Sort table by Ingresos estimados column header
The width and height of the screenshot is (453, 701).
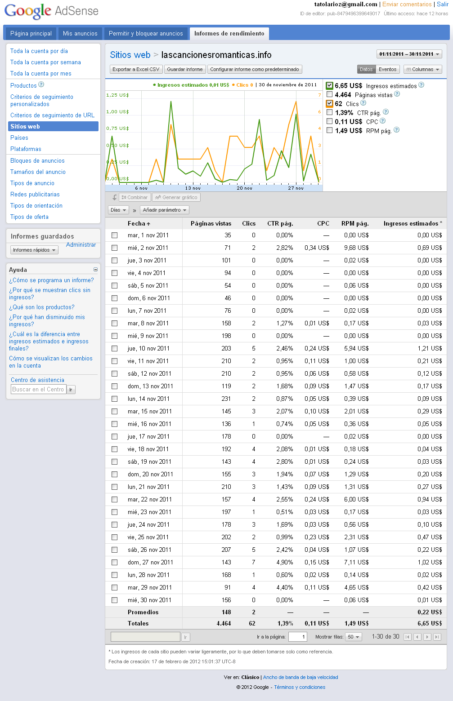[x=413, y=223]
